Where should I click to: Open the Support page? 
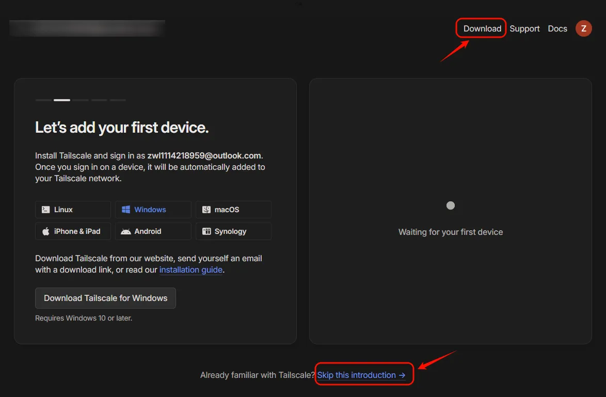(x=524, y=28)
